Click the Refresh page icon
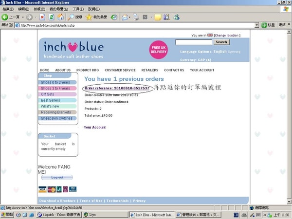Image resolution: width=292 pixels, height=219 pixels. click(52, 17)
